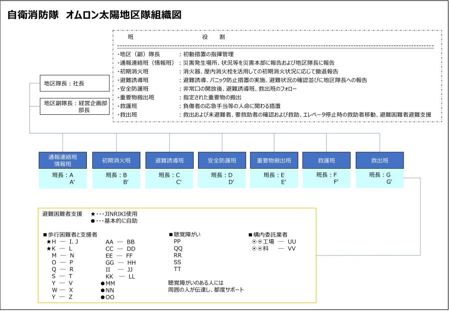
Task: Click the title 自衛消防隊 オムロン太陽地区隊組織図
Action: pos(94,14)
